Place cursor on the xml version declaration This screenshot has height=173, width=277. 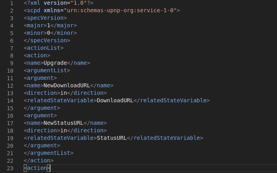[58, 3]
